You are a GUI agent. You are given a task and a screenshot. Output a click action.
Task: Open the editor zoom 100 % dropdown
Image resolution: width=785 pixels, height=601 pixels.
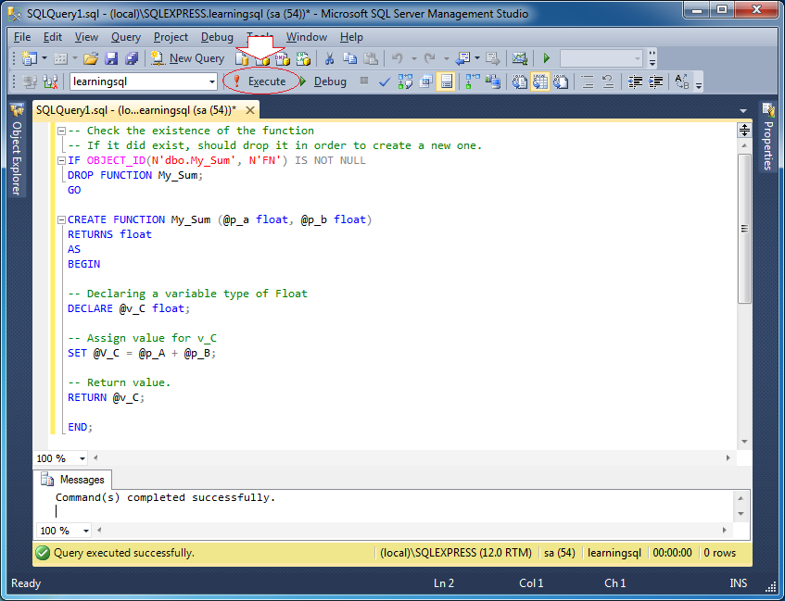[82, 458]
